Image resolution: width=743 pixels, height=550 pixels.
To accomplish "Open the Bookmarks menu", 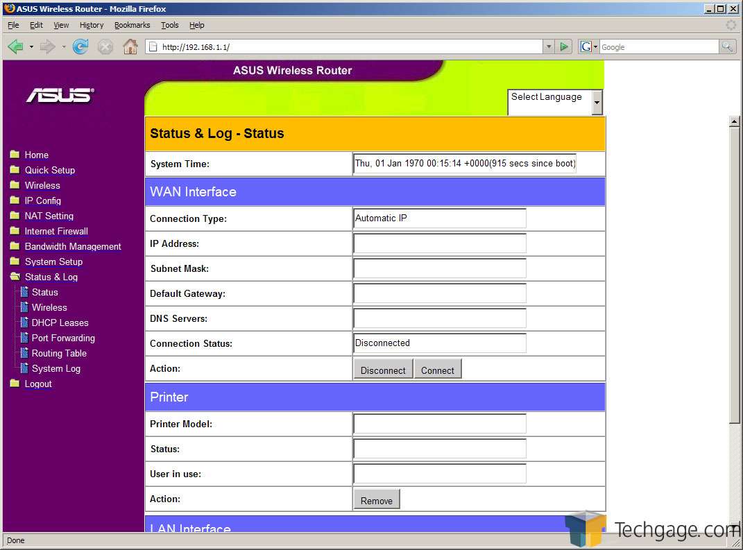I will point(133,25).
